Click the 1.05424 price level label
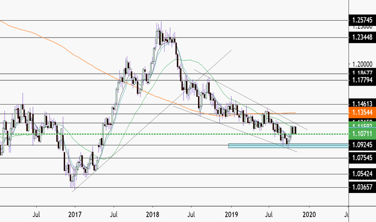Screen dimensions: 376x222 click(362, 174)
